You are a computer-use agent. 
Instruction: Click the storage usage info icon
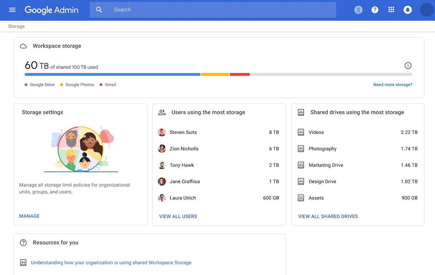[408, 65]
